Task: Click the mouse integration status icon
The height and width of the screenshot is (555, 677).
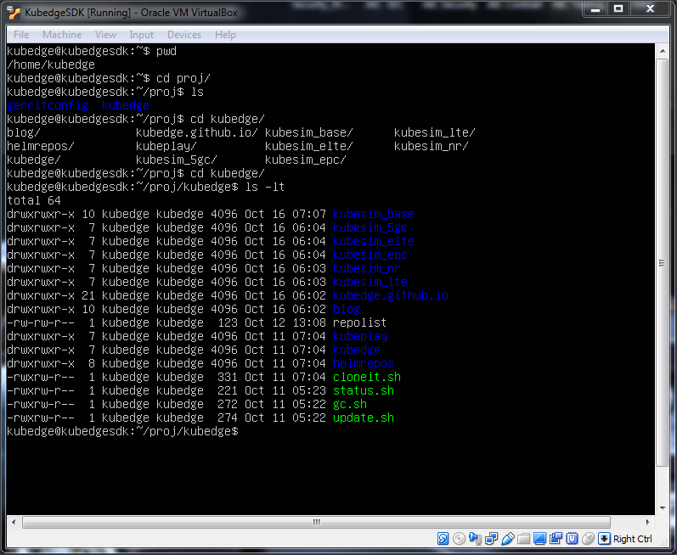Action: (x=588, y=539)
